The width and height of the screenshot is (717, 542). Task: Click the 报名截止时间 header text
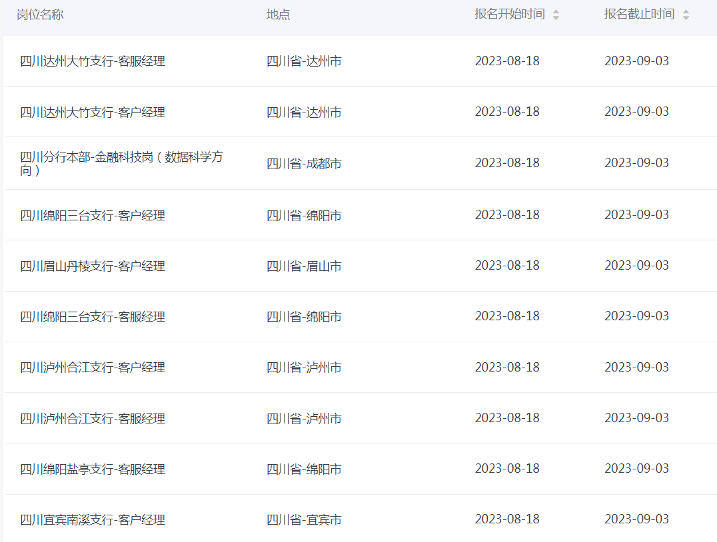click(x=639, y=15)
